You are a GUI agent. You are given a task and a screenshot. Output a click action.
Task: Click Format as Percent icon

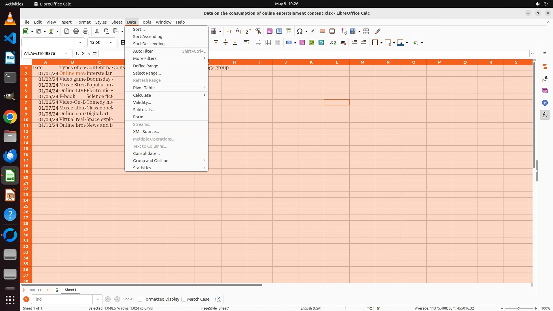(x=302, y=43)
